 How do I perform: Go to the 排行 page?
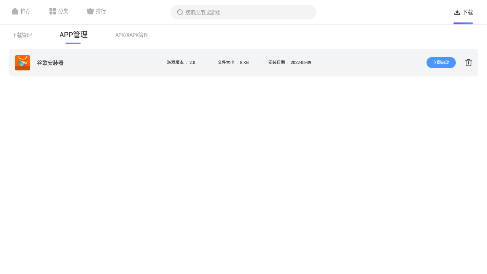(x=101, y=11)
